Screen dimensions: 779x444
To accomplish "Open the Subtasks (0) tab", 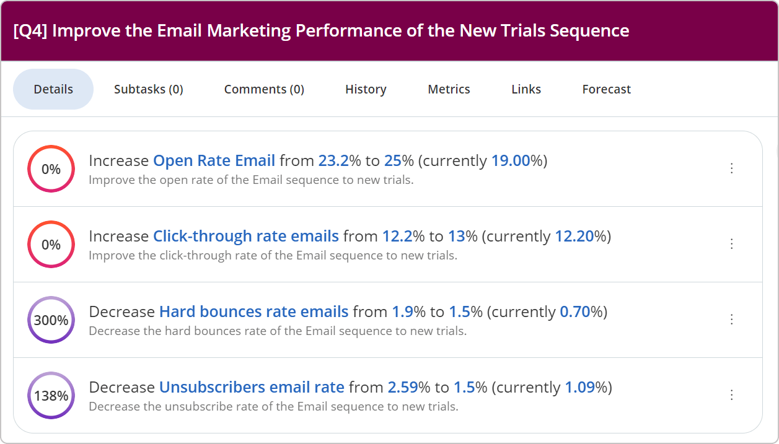I will click(x=149, y=89).
